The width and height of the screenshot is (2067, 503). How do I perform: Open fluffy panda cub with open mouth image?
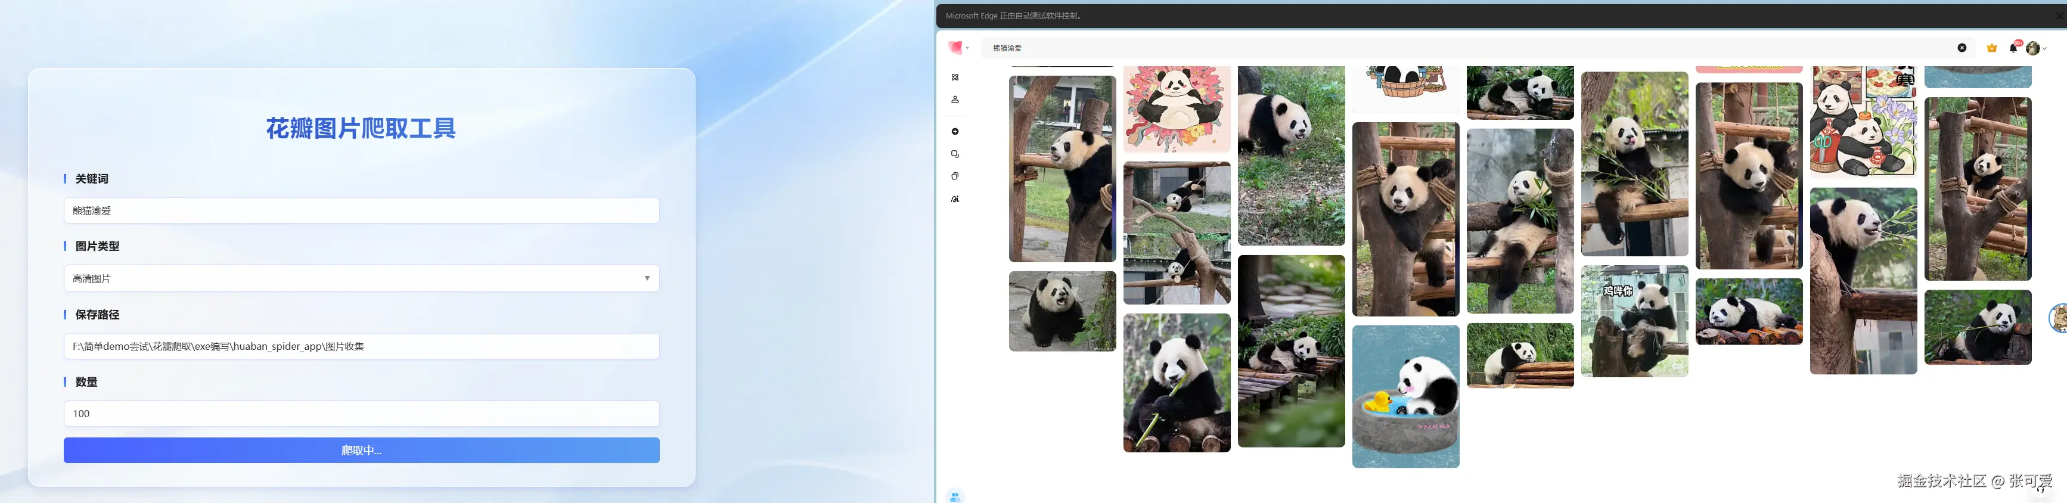pos(1062,311)
